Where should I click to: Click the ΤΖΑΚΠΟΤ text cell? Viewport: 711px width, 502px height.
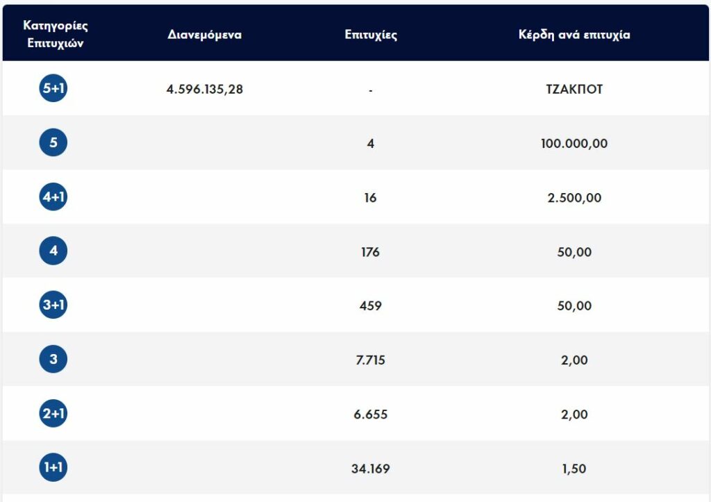(574, 89)
